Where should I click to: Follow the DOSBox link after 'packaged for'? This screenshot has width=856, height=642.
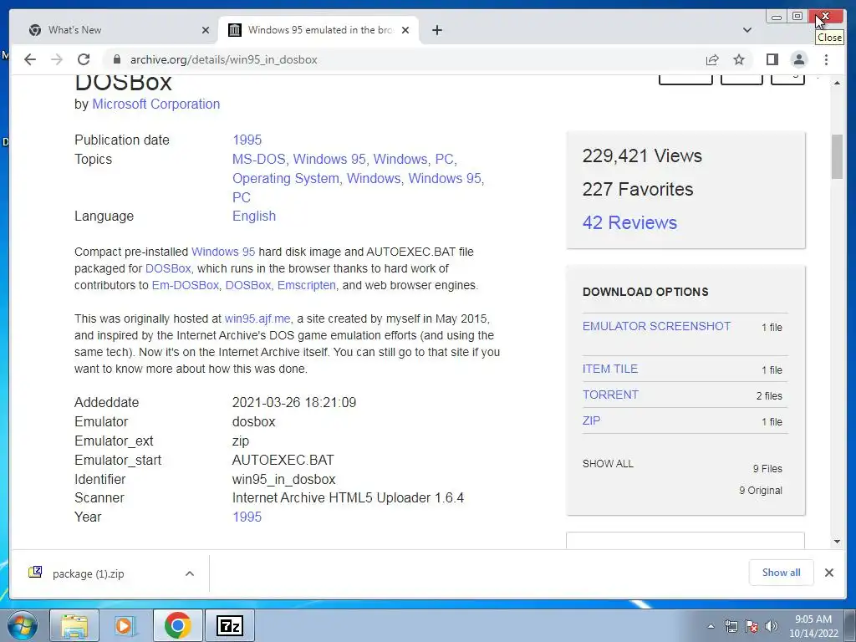pos(168,268)
